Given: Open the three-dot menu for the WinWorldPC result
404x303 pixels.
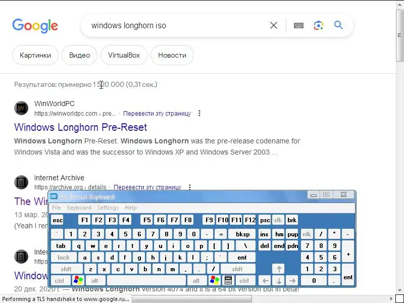Looking at the screenshot, I should (199, 113).
